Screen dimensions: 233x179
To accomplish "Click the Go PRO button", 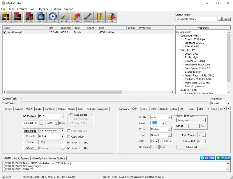I will coord(207,158).
